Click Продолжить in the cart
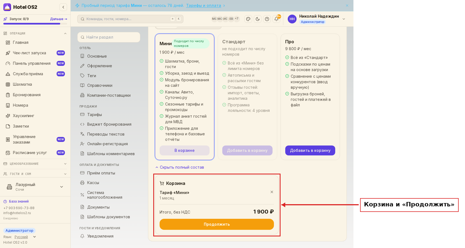465x248 pixels. tap(217, 224)
